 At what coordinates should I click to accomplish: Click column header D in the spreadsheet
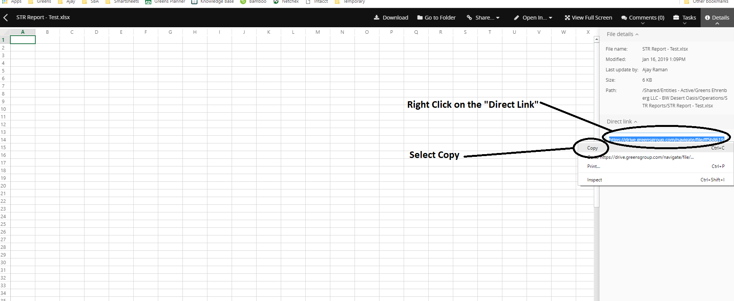pos(96,32)
